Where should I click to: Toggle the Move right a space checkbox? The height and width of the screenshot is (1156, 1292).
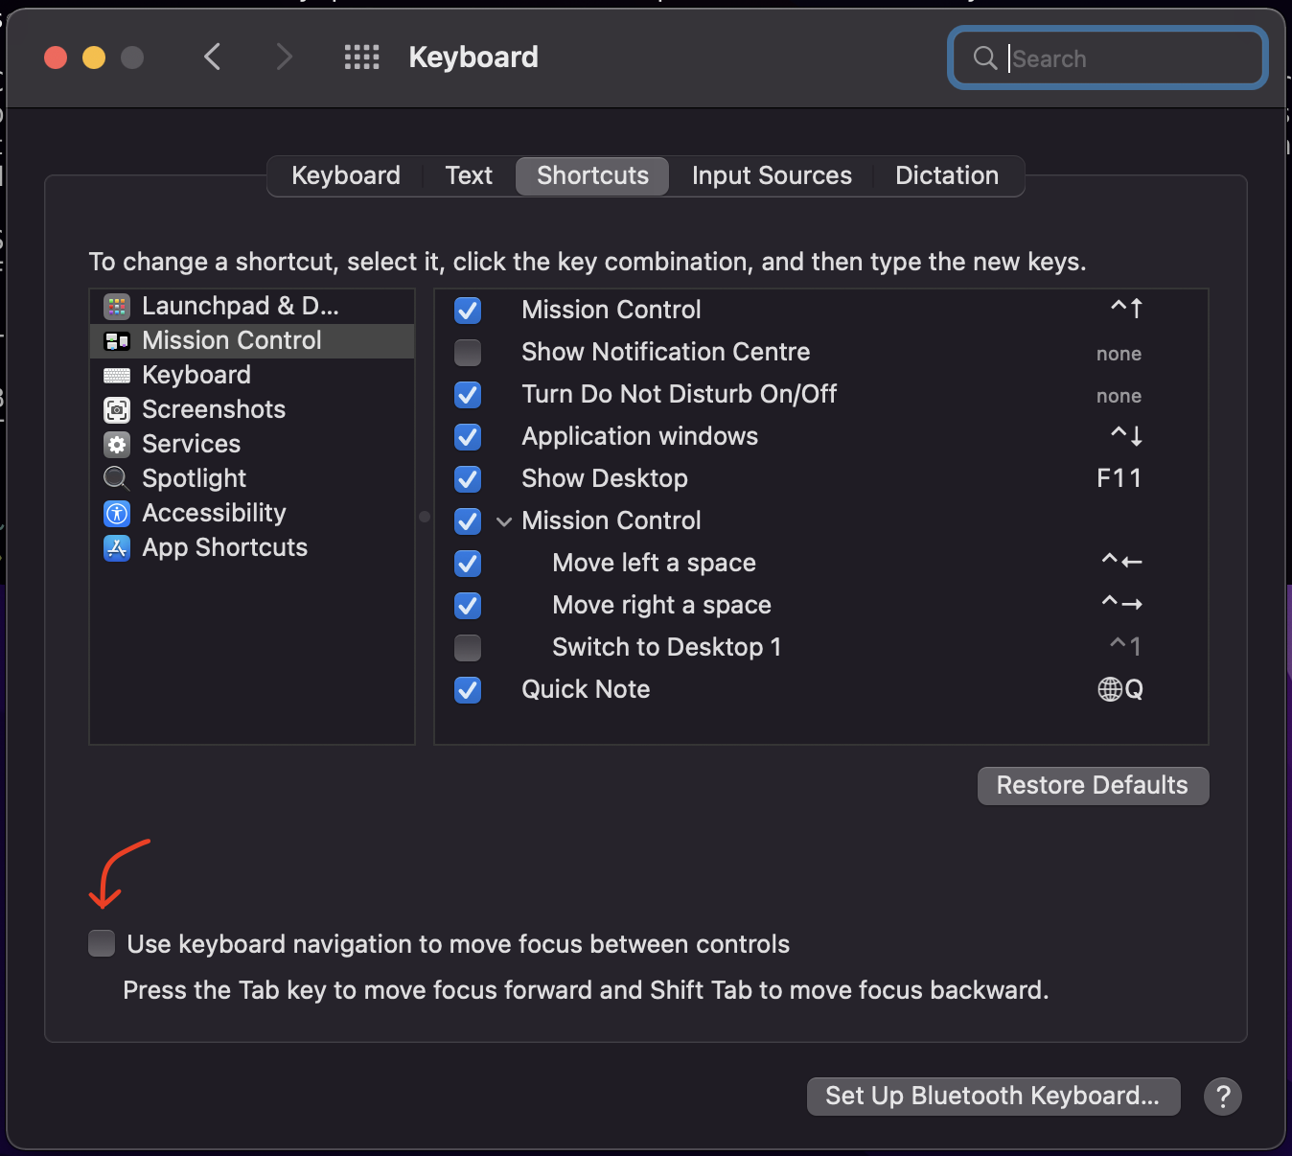click(x=468, y=606)
